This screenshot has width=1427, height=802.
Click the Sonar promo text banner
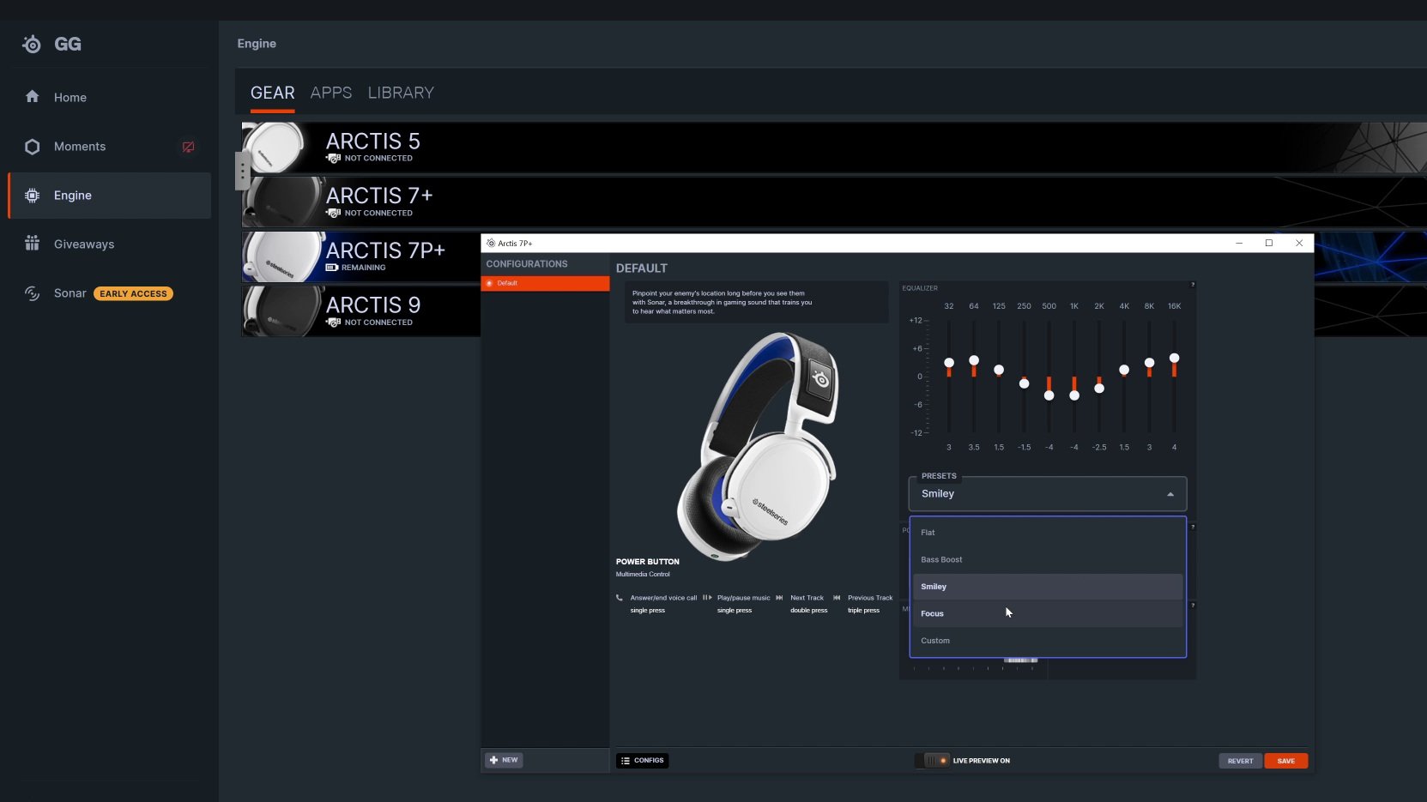point(756,302)
